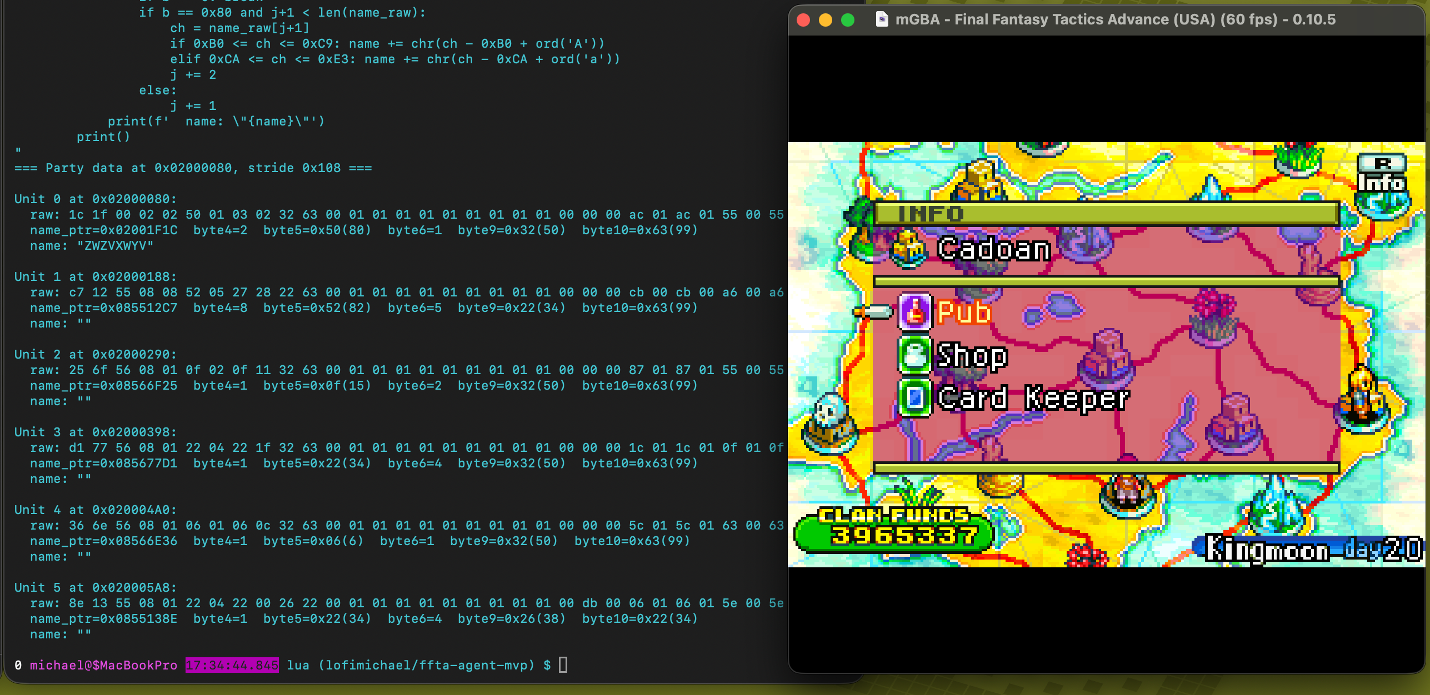Click the R Info button icon
Screen dimensions: 1430x695
click(x=1382, y=174)
